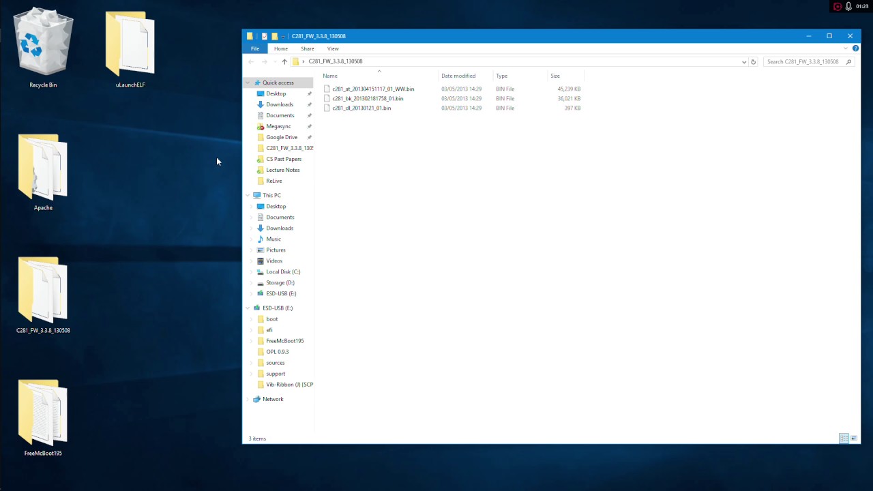This screenshot has width=873, height=491.
Task: Open Documents under Quick access
Action: pos(280,115)
